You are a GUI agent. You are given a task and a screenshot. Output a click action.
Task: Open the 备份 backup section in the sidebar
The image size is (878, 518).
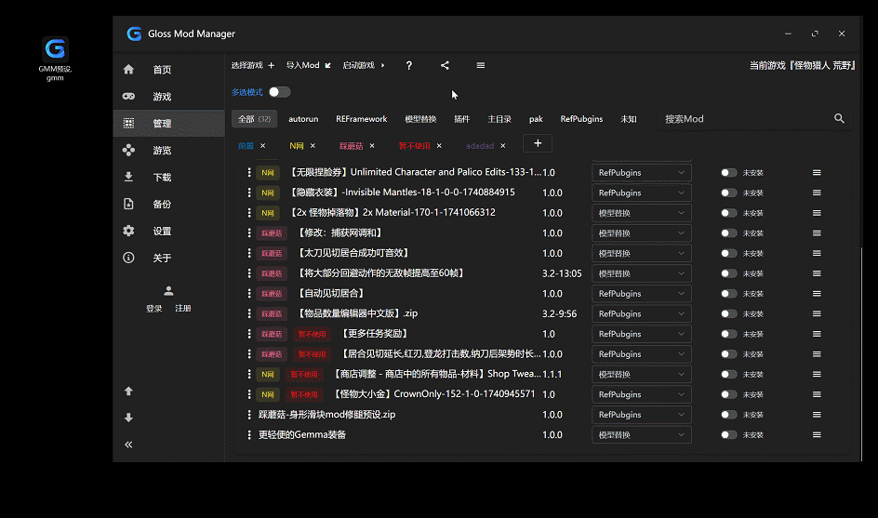168,204
